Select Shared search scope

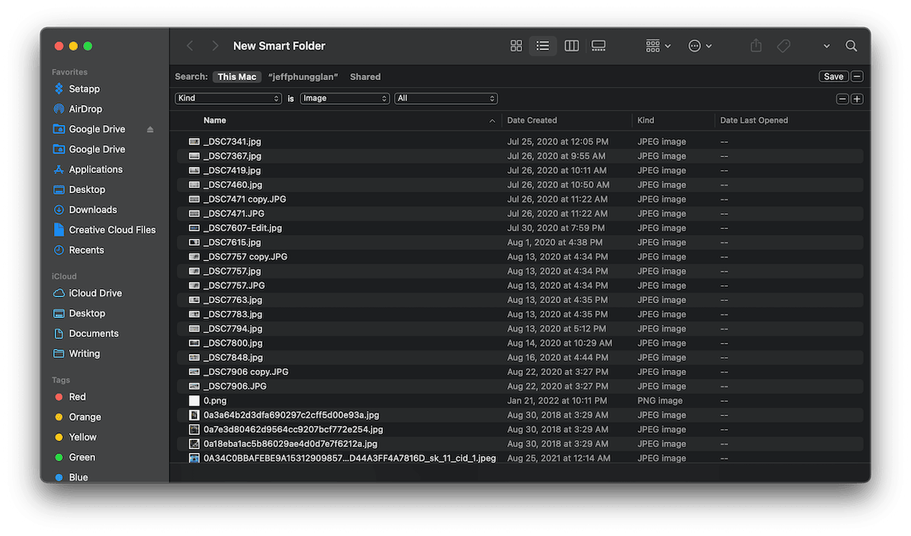pyautogui.click(x=365, y=76)
